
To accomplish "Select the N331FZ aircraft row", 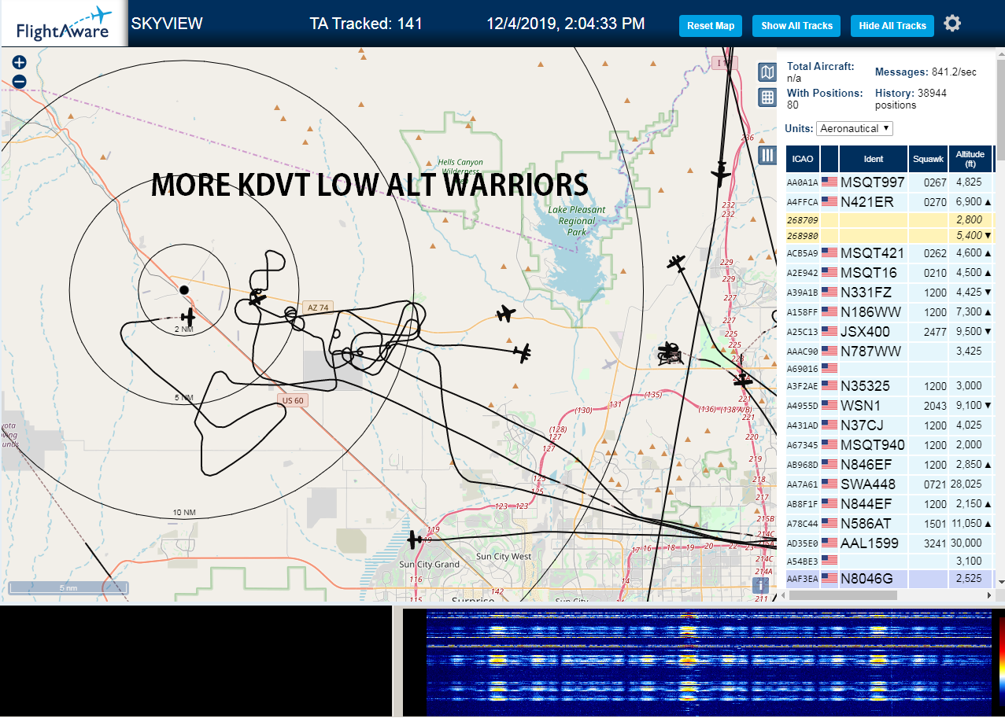I will coord(890,293).
